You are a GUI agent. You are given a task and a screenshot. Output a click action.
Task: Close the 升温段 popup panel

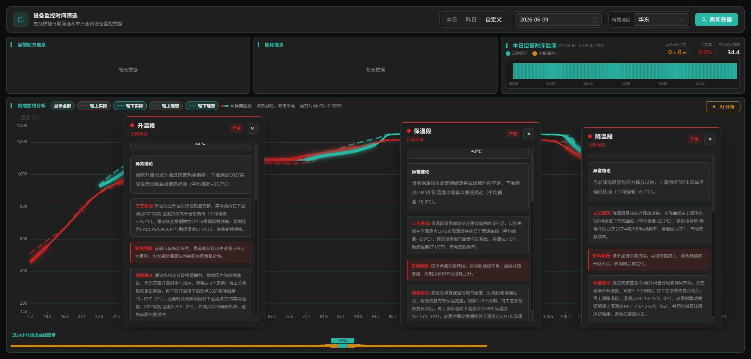tap(252, 128)
